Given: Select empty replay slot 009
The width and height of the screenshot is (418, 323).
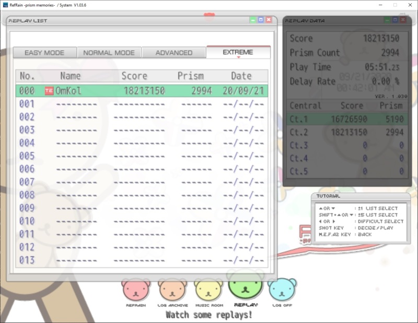Looking at the screenshot, I should click(142, 208).
